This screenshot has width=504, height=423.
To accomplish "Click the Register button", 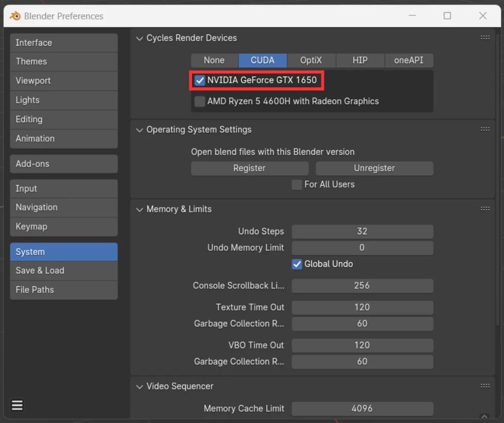I will [250, 168].
